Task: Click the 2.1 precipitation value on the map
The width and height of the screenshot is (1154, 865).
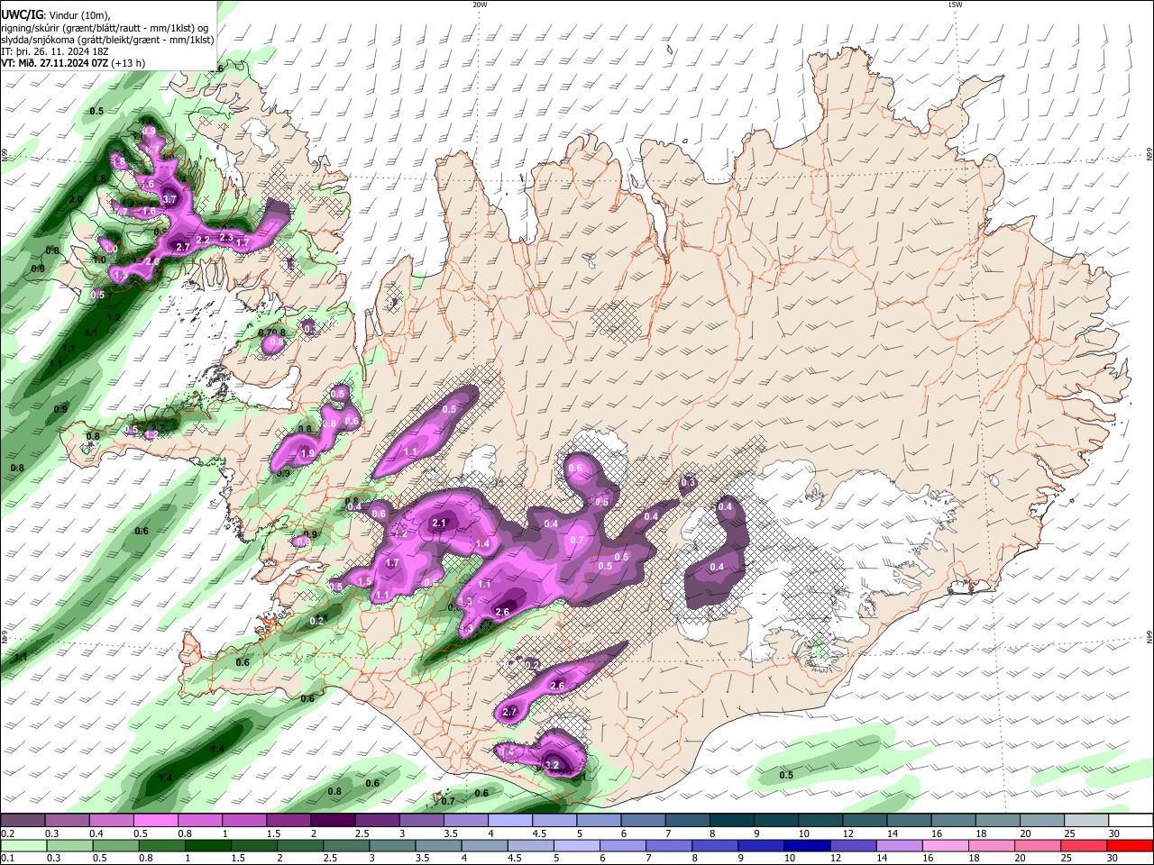Action: click(440, 523)
